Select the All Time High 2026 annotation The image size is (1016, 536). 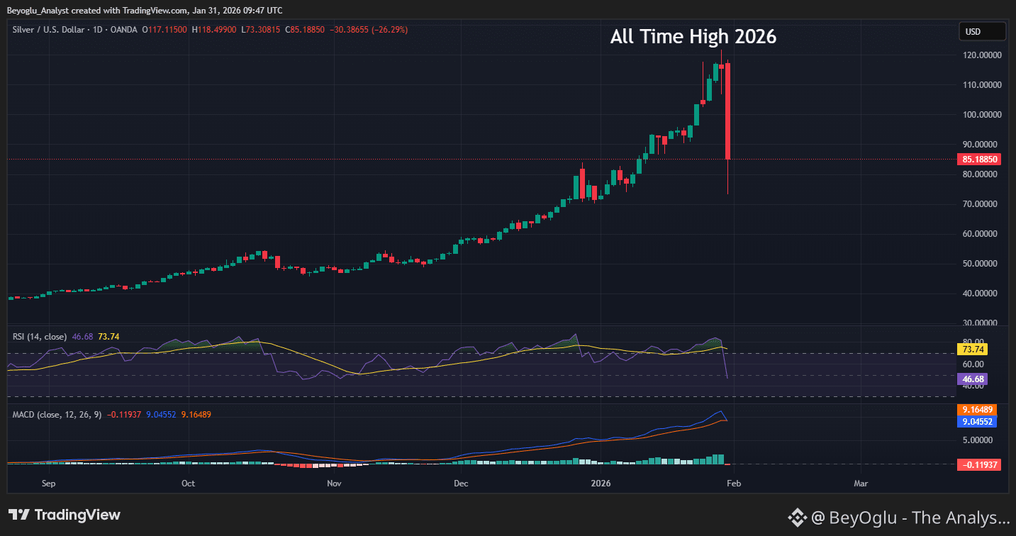tap(693, 37)
